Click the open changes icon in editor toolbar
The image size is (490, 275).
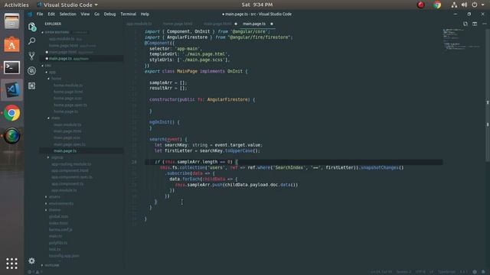(x=465, y=24)
